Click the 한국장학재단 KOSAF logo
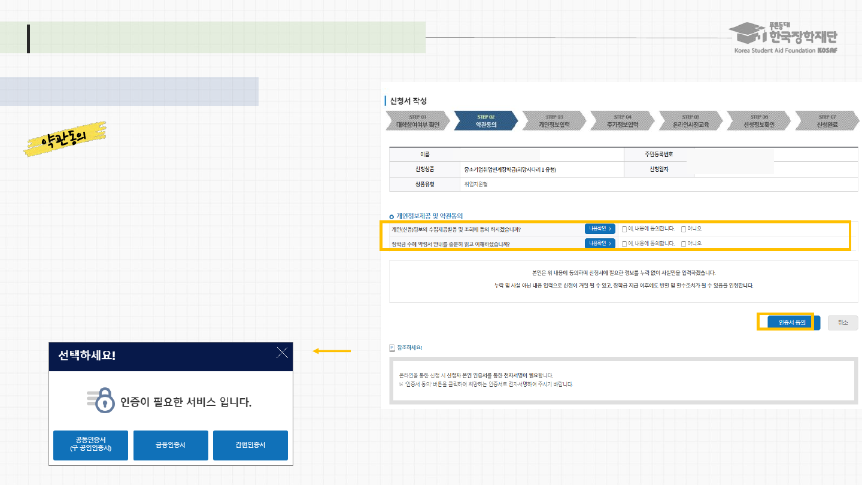This screenshot has height=485, width=862. click(x=785, y=38)
